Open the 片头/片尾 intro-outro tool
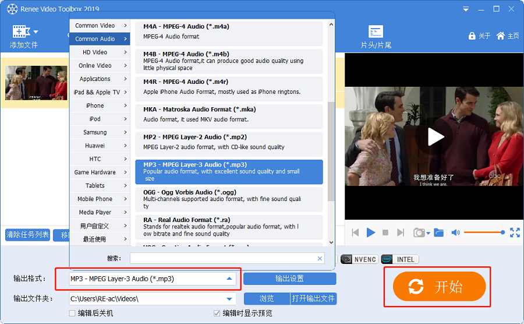Image resolution: width=524 pixels, height=324 pixels. [x=376, y=37]
